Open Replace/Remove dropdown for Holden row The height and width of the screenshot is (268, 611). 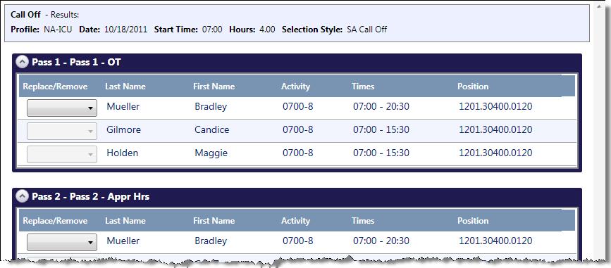point(61,155)
